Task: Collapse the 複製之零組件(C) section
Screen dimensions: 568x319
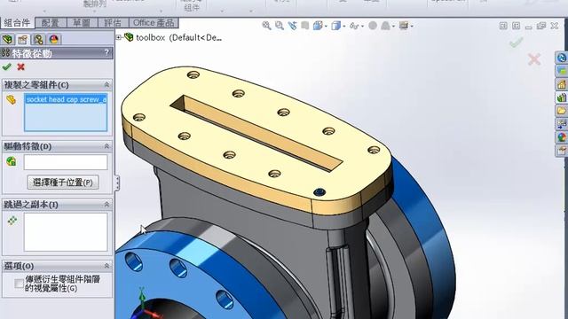Action: 106,85
